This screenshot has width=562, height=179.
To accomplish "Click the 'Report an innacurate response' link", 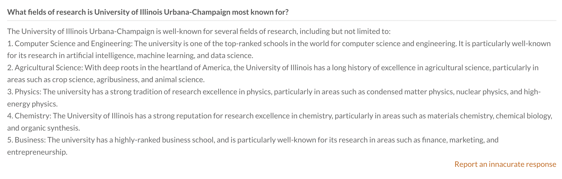I will tap(505, 164).
